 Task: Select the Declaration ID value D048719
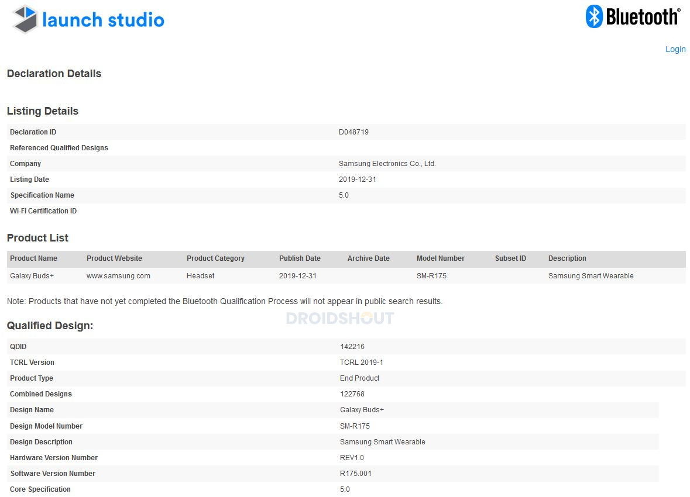[x=353, y=132]
